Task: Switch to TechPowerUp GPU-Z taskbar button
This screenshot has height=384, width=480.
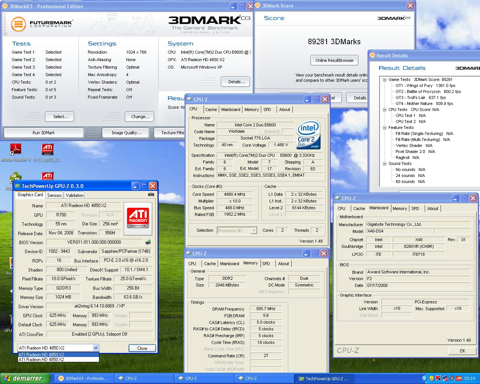Action: click(x=324, y=378)
